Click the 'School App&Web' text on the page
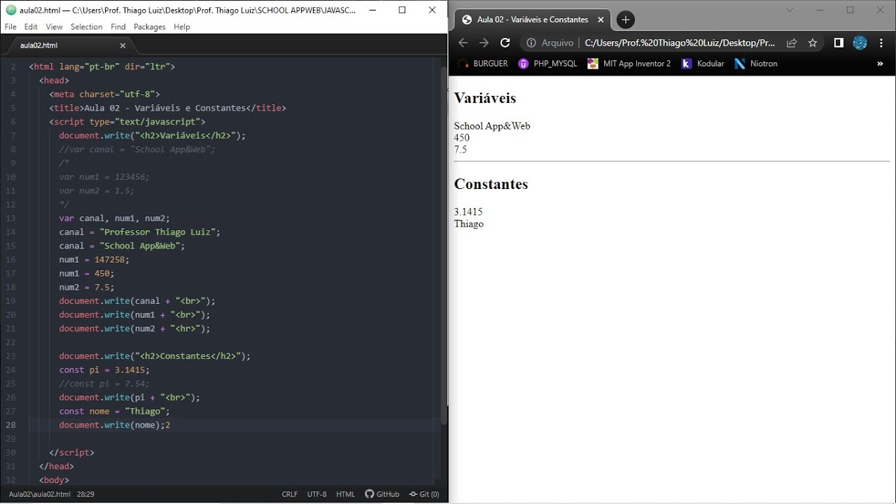The image size is (896, 504). click(492, 126)
